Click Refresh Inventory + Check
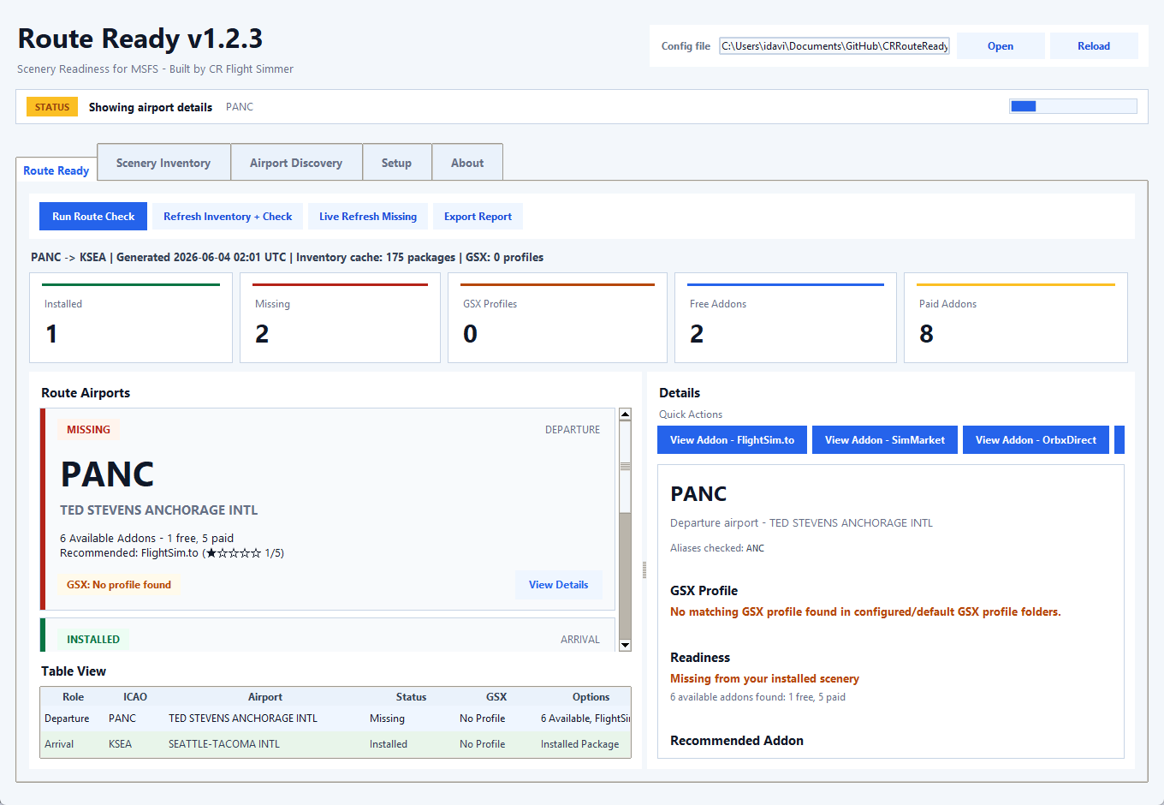The image size is (1164, 805). tap(228, 217)
